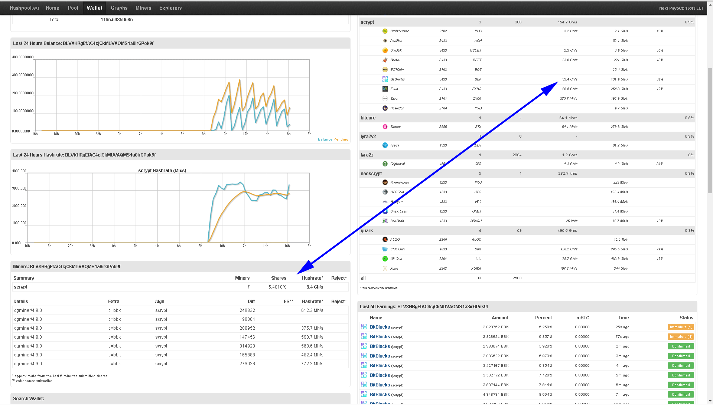Screen dimensions: 713x405
Task: Click the 772.3 Mh/s miner hashrate
Action: click(312, 364)
